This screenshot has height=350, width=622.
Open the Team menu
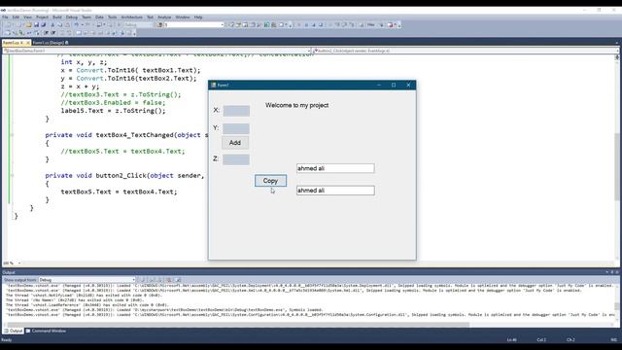pos(86,17)
